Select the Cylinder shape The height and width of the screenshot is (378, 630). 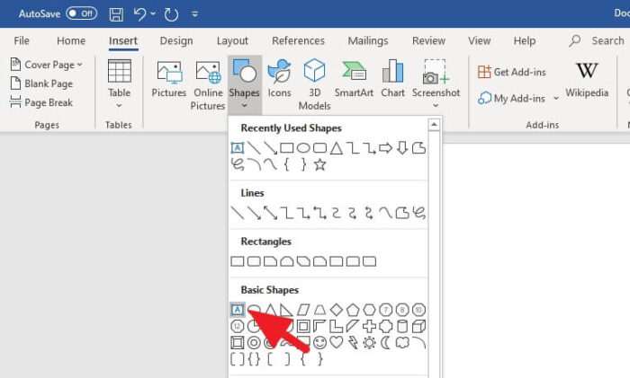402,326
